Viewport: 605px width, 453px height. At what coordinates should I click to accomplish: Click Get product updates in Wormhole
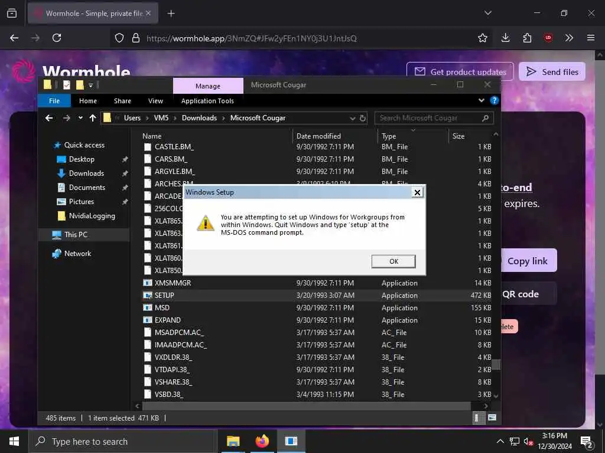(460, 71)
